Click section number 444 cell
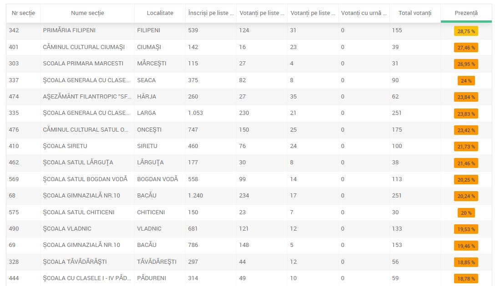Viewport: 495px width, 286px height. pos(14,278)
